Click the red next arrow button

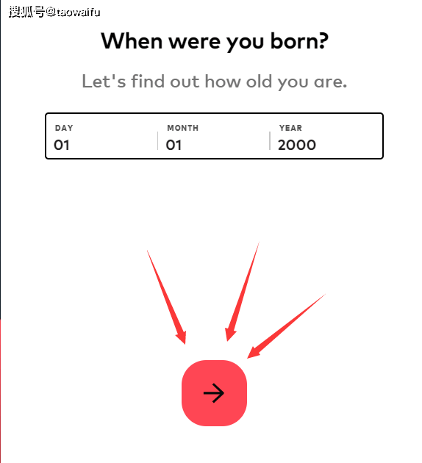214,393
